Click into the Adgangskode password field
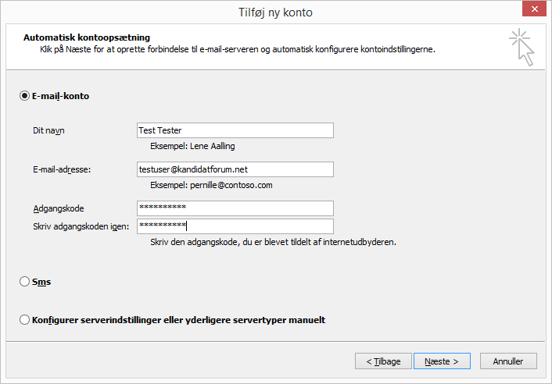 [235, 208]
